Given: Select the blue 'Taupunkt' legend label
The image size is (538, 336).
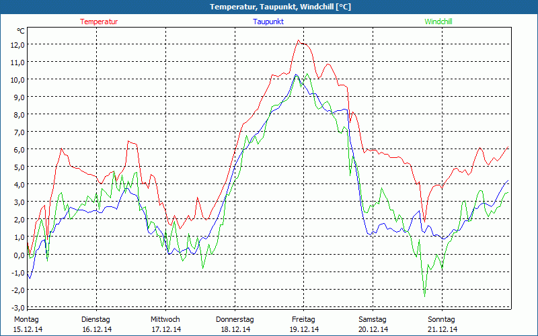Looking at the screenshot, I should tap(268, 22).
